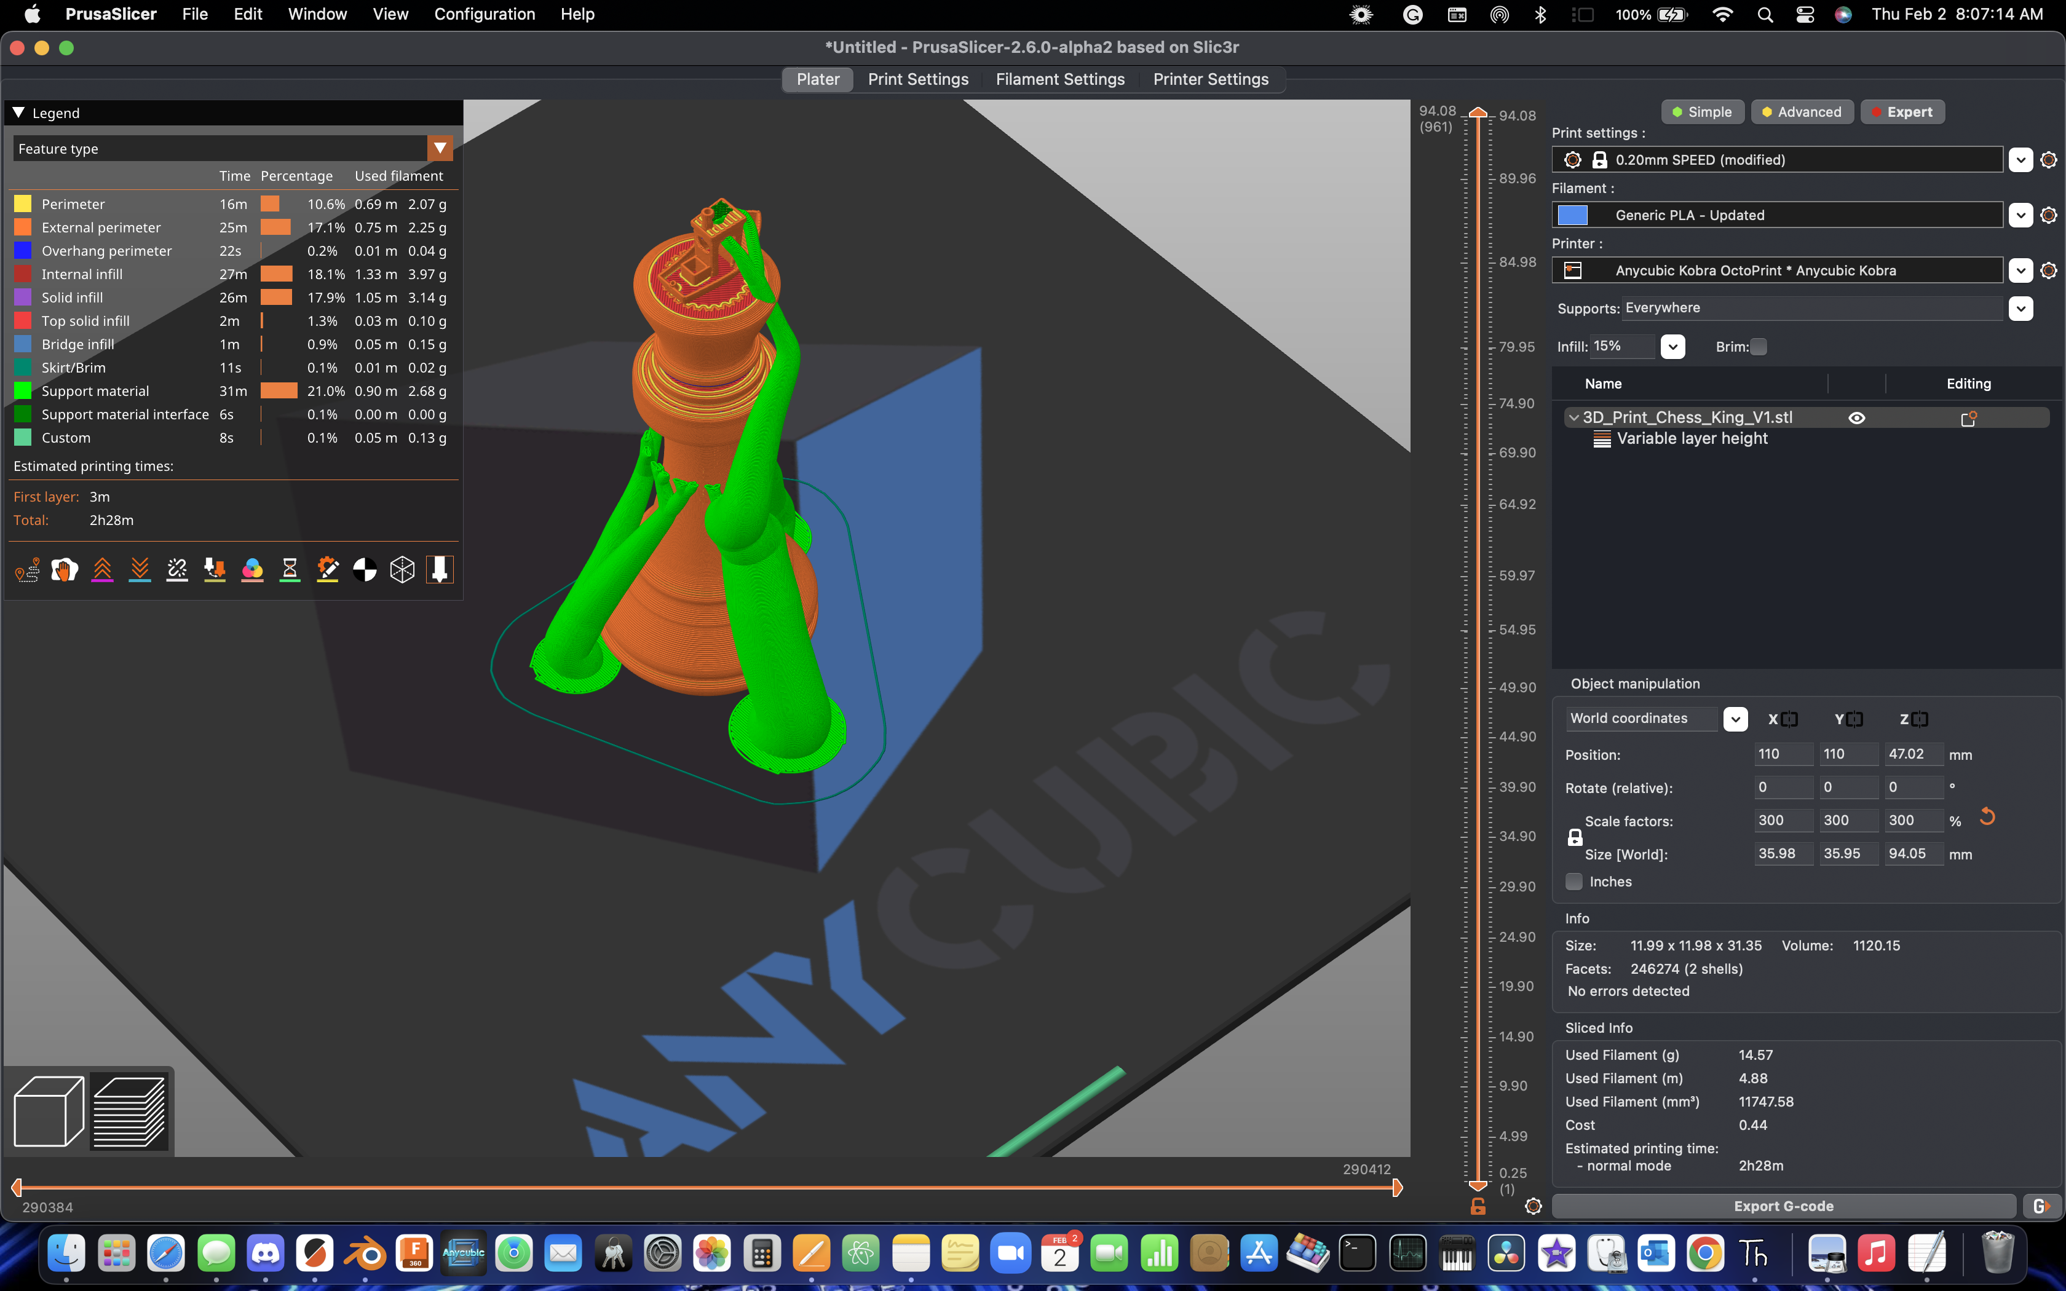This screenshot has height=1291, width=2066.
Task: Edit Print settings preset gear icon
Action: pos(2048,160)
